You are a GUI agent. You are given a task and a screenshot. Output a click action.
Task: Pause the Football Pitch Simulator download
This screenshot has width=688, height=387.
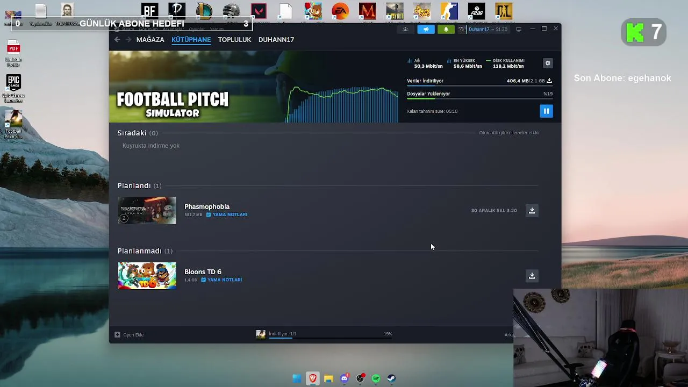tap(546, 111)
